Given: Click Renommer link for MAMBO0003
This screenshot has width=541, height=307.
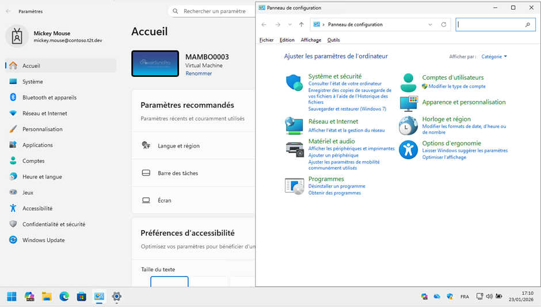Looking at the screenshot, I should (x=199, y=73).
